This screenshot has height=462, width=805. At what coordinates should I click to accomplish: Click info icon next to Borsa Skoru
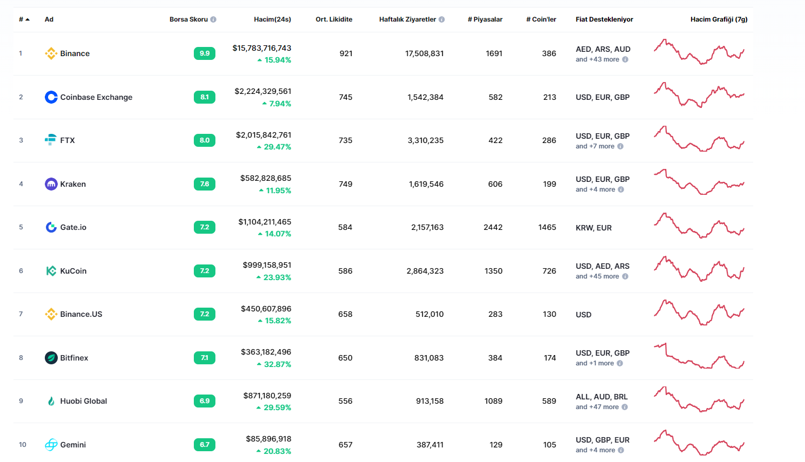coord(213,19)
